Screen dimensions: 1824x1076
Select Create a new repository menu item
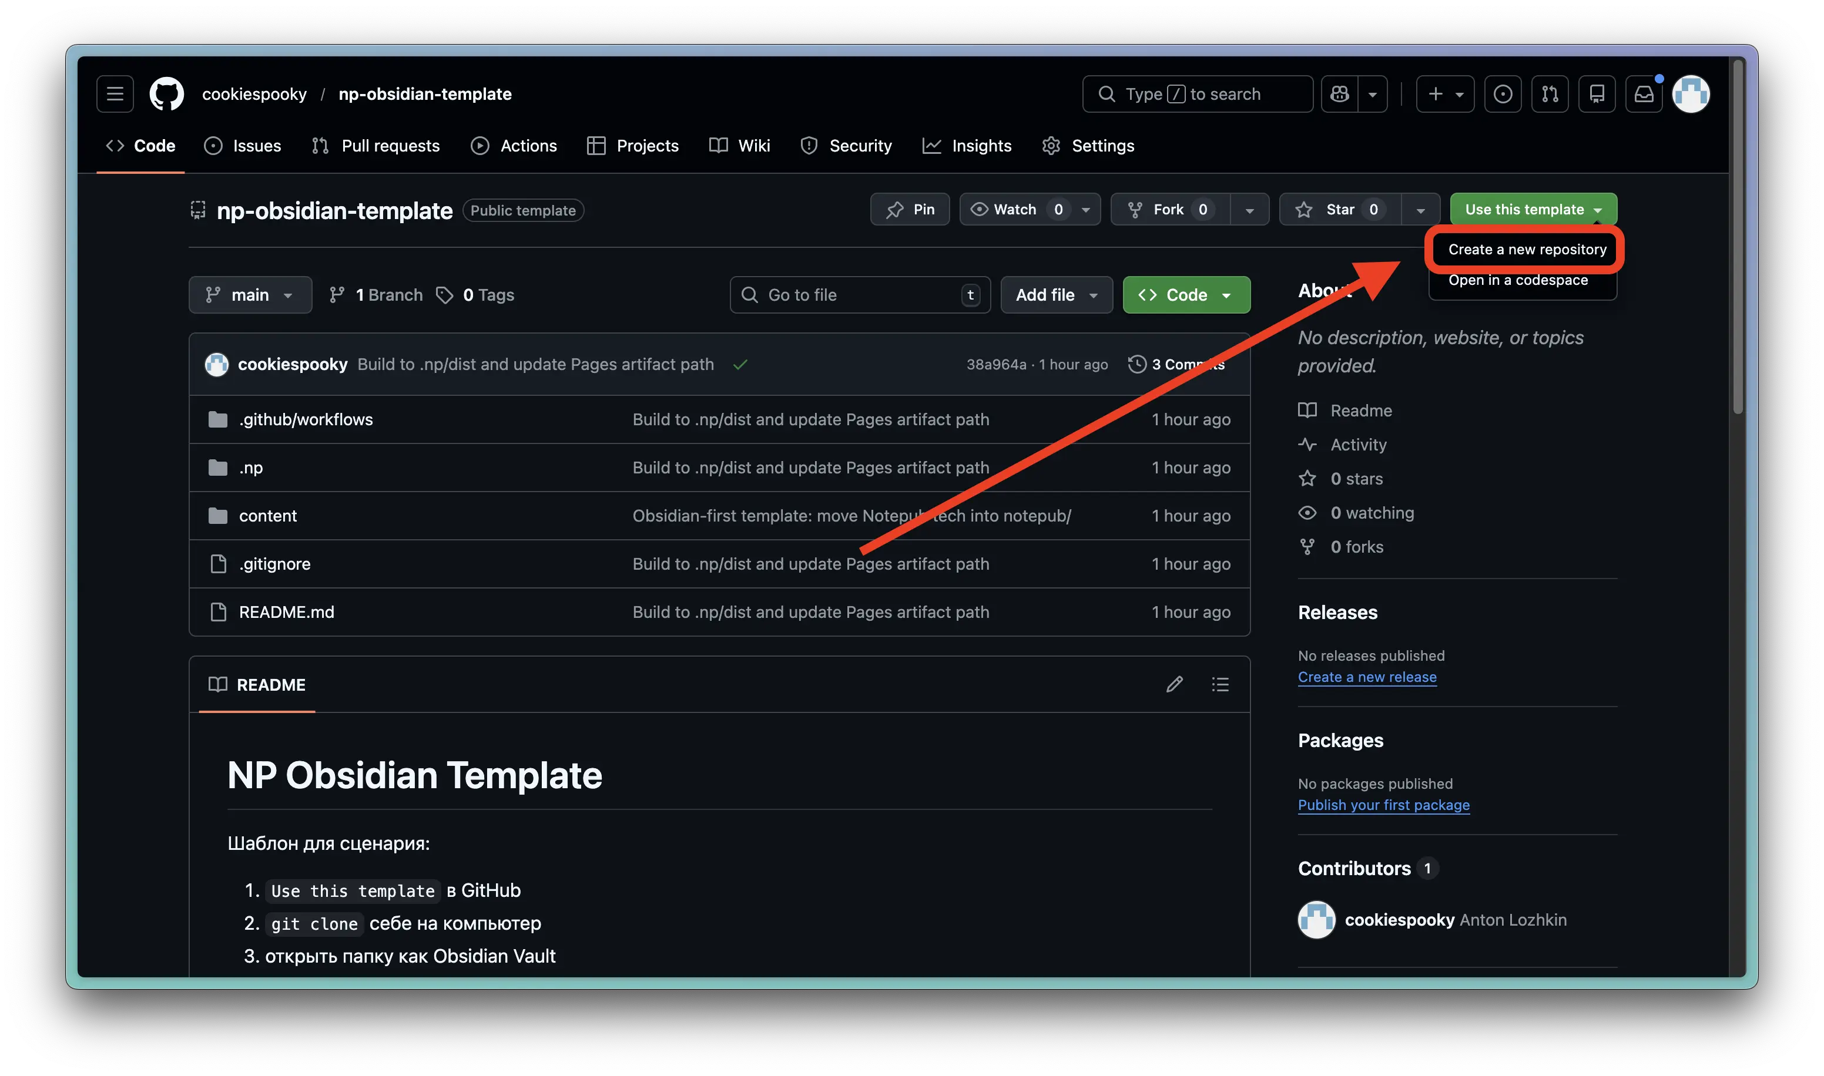click(1527, 250)
